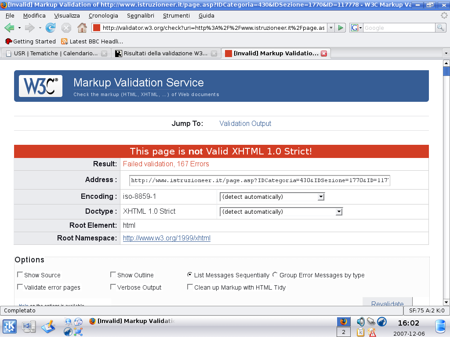Click into the Google search box
Screen dimensions: 450x337
pyautogui.click(x=399, y=28)
